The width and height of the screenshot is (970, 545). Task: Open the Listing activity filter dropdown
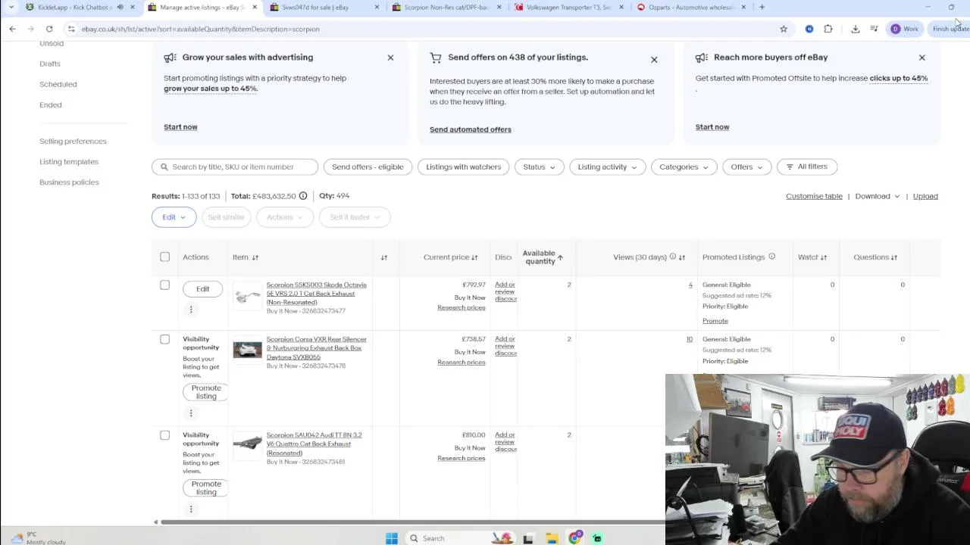(x=607, y=167)
